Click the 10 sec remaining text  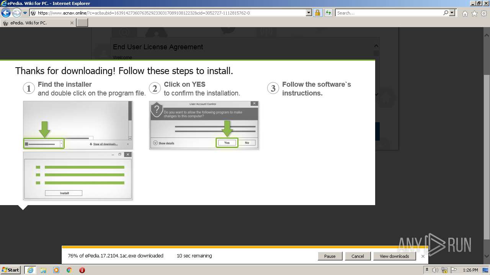click(x=194, y=256)
